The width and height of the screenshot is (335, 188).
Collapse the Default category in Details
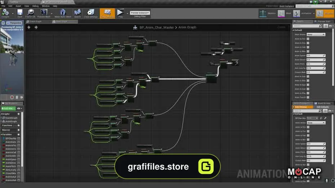[x=293, y=30]
